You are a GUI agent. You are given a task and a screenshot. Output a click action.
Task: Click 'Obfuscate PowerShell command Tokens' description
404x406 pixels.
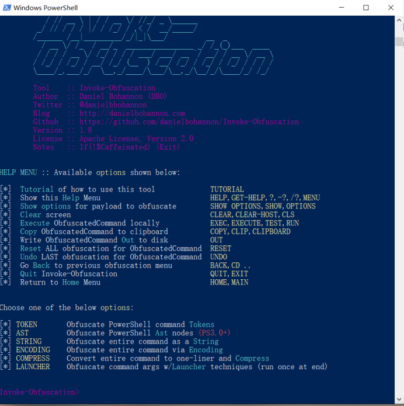pyautogui.click(x=140, y=324)
